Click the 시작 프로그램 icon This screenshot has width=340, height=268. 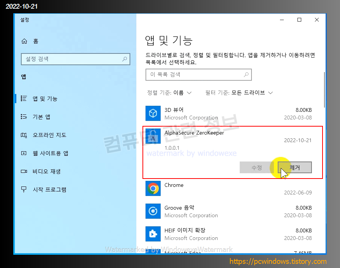24,190
